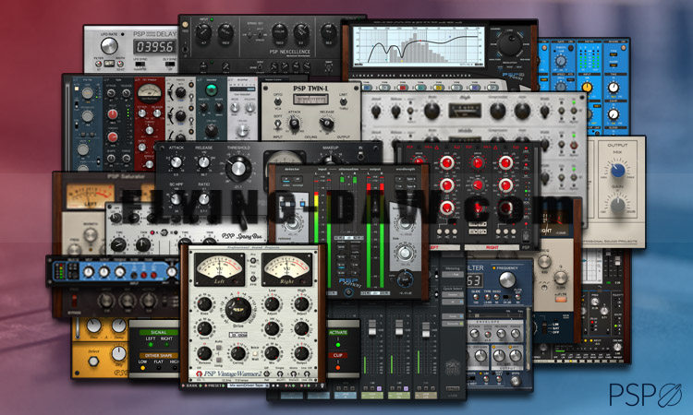Click the Left VU meter on PSP VintageWarmer2
Screen dimensions: 693x415
click(220, 269)
